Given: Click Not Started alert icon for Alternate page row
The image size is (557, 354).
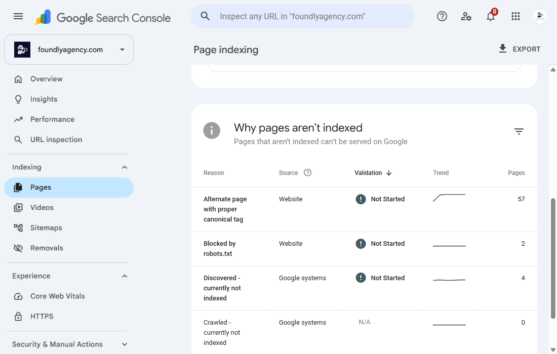Looking at the screenshot, I should tap(361, 199).
